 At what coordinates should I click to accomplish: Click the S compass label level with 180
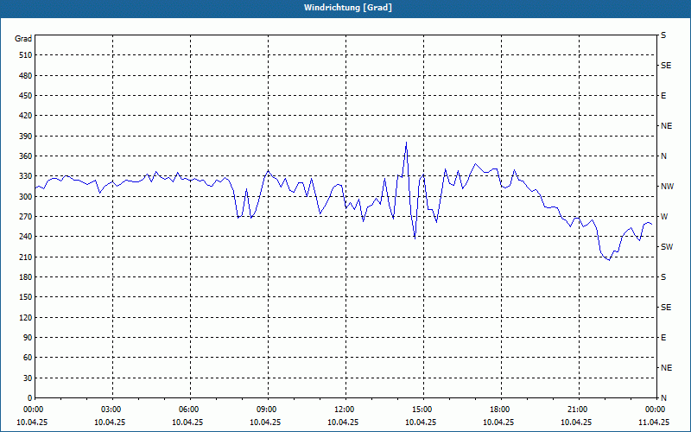[663, 277]
